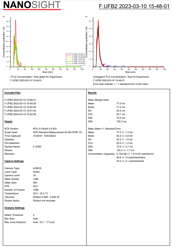Select included file F.UFB2 2023-03-10 15-52-50

click(x=20, y=114)
